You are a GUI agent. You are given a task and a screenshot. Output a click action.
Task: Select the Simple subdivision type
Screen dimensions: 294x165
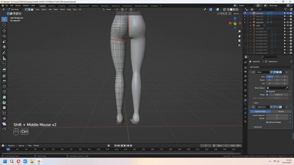pyautogui.click(x=281, y=111)
